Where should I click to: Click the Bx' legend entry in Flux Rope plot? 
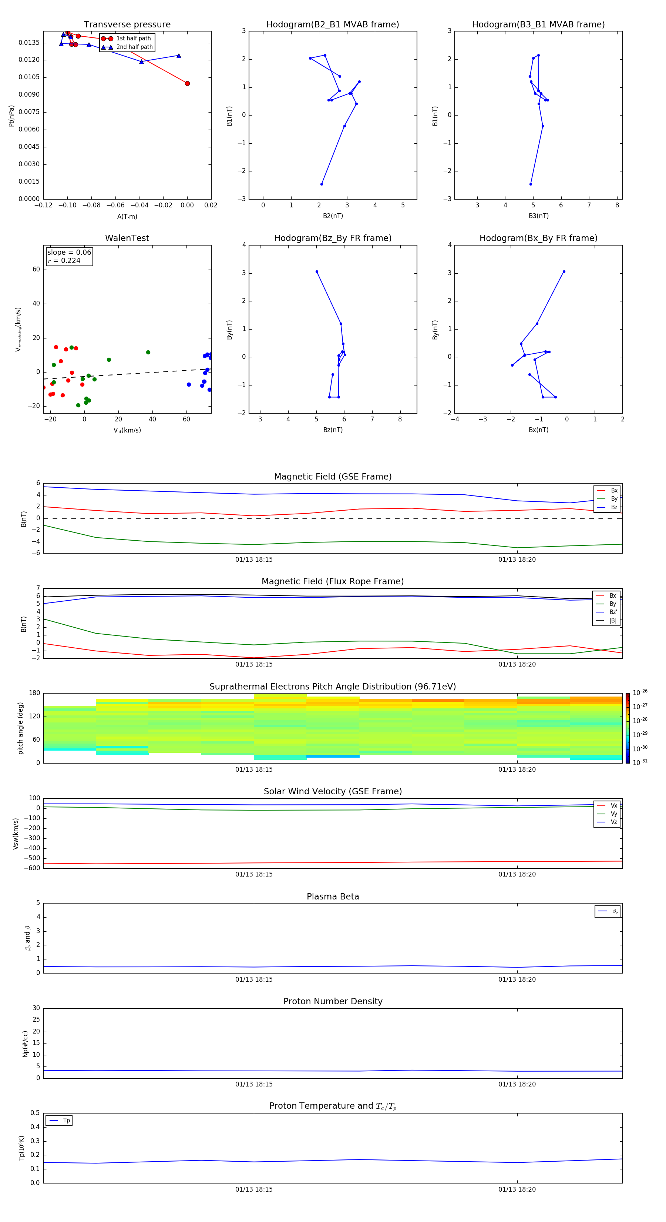(x=607, y=596)
